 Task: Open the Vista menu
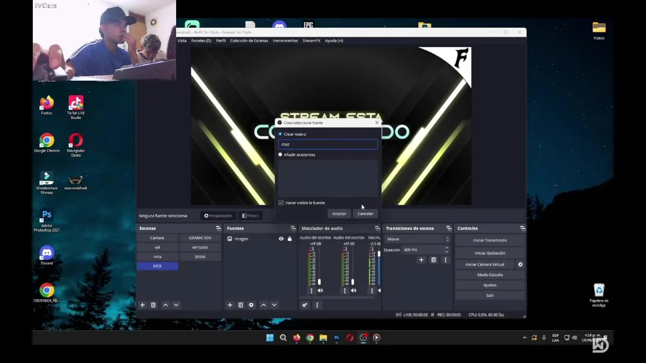182,40
